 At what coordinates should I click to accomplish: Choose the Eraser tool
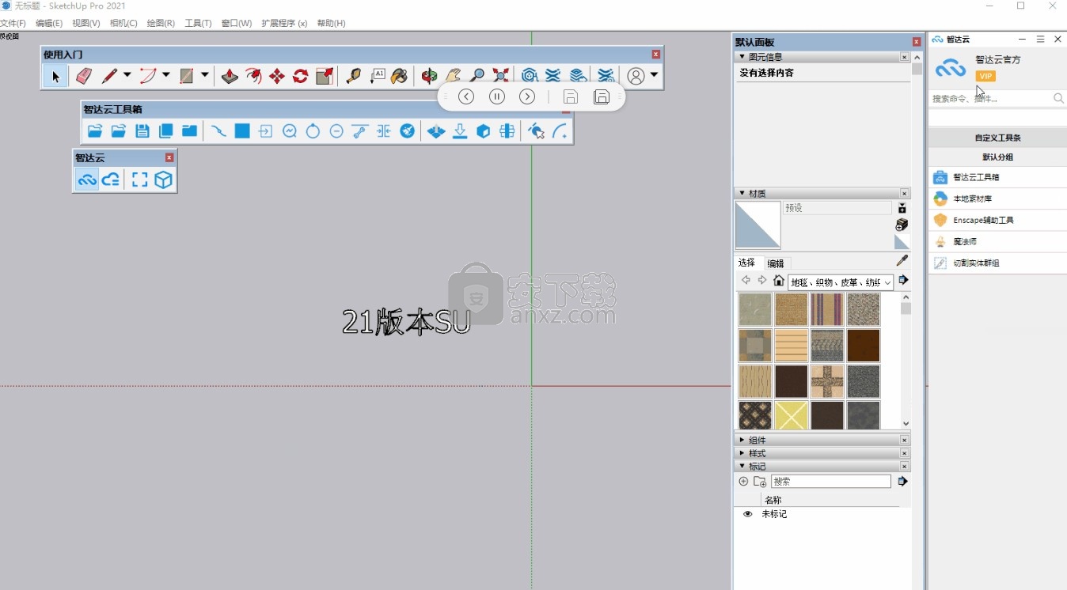[84, 76]
